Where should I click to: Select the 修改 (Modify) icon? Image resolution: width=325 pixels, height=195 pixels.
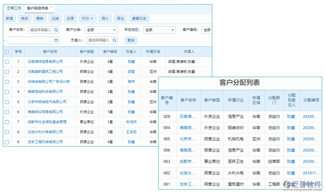(25, 19)
